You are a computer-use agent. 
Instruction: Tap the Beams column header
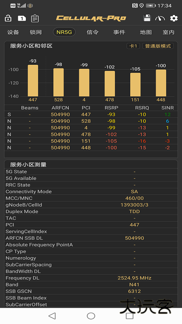pyautogui.click(x=30, y=108)
